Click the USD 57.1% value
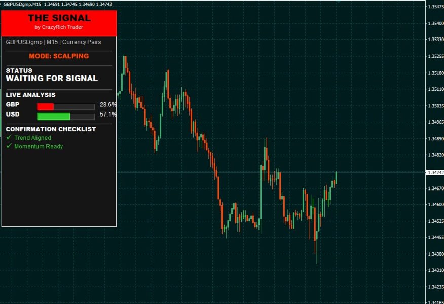This screenshot has width=444, height=304. [108, 115]
